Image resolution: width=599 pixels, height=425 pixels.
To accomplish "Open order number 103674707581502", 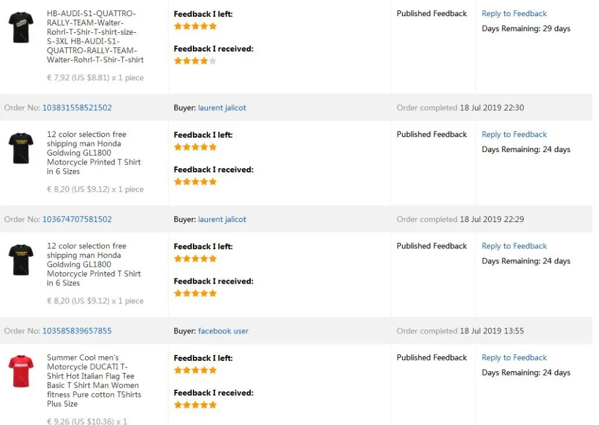I will 77,219.
